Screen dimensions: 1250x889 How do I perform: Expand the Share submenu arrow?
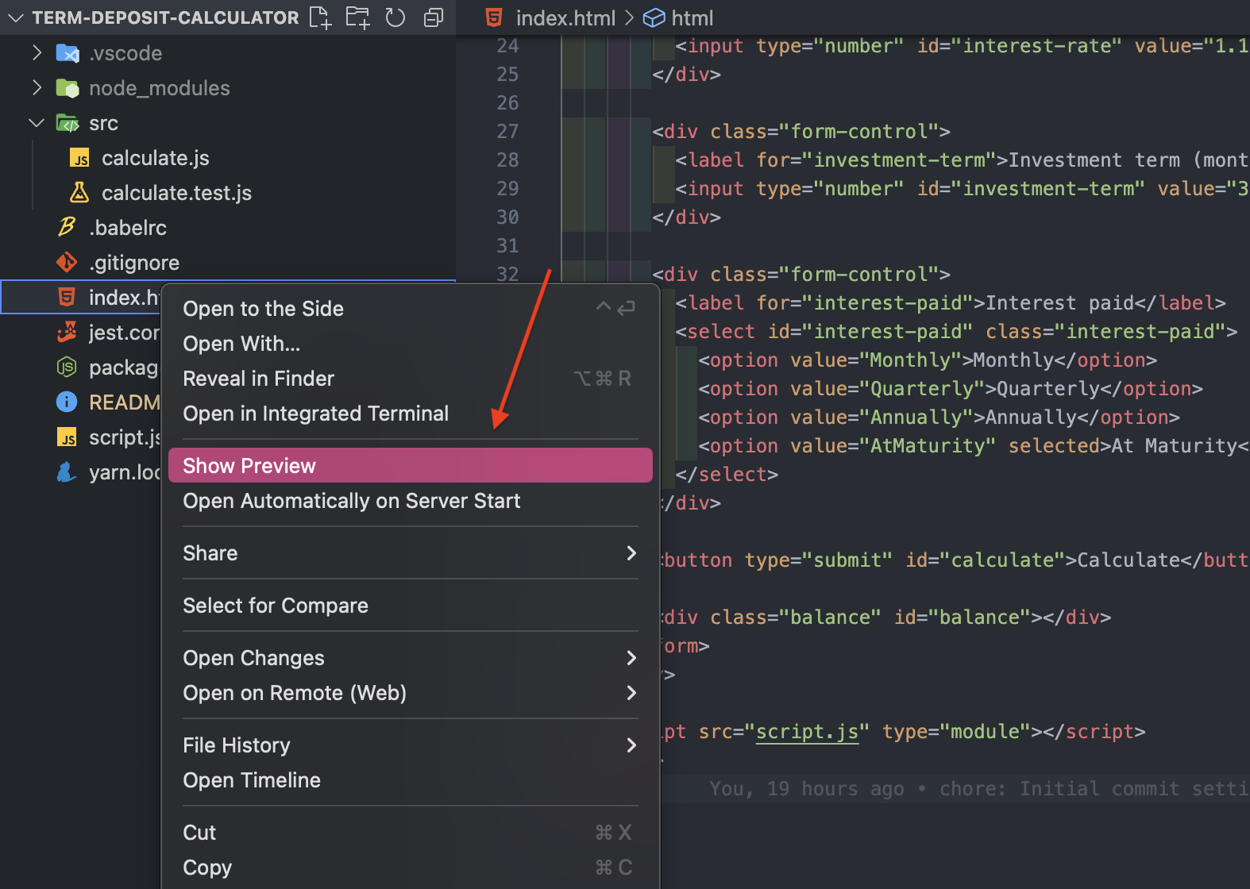pos(631,553)
